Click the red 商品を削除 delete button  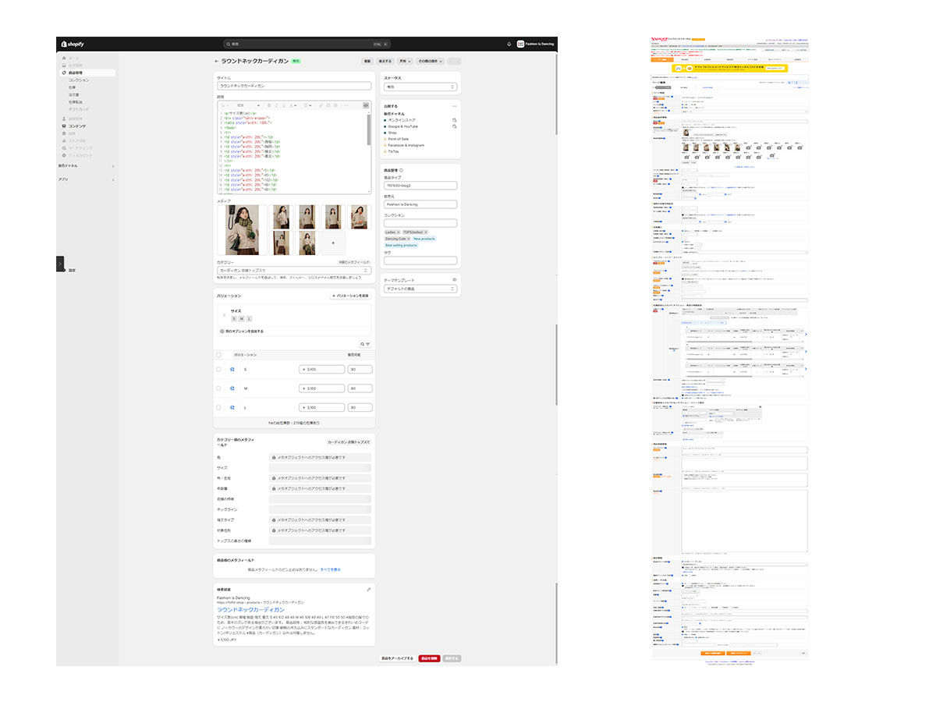tap(428, 658)
